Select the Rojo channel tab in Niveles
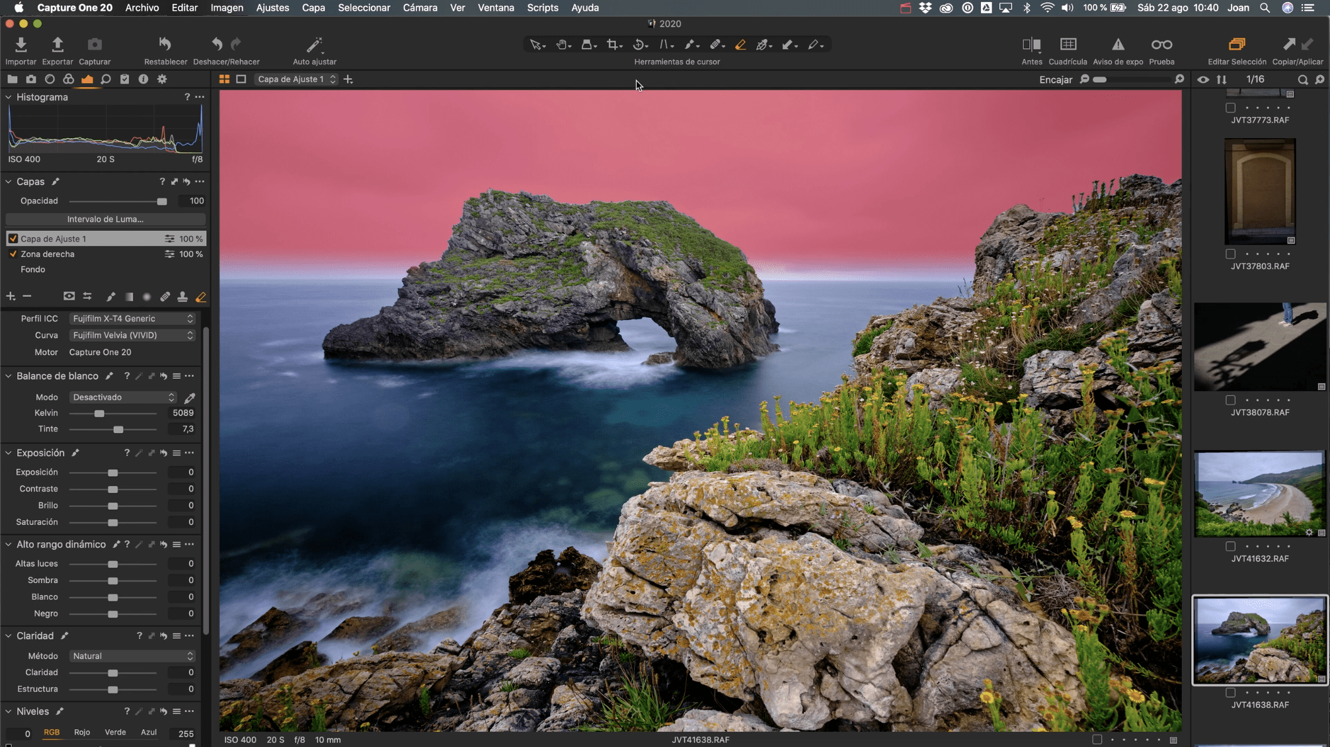 click(x=82, y=732)
